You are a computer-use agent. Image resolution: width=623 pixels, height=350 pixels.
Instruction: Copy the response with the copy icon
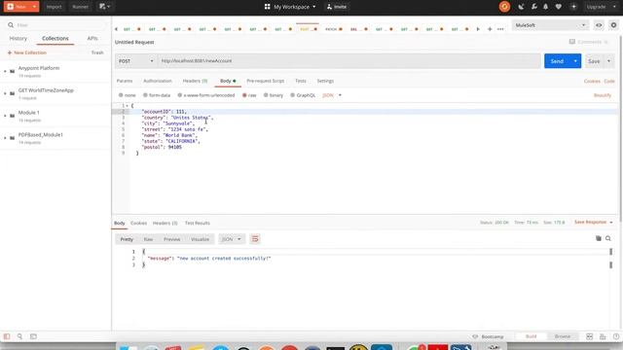(598, 238)
